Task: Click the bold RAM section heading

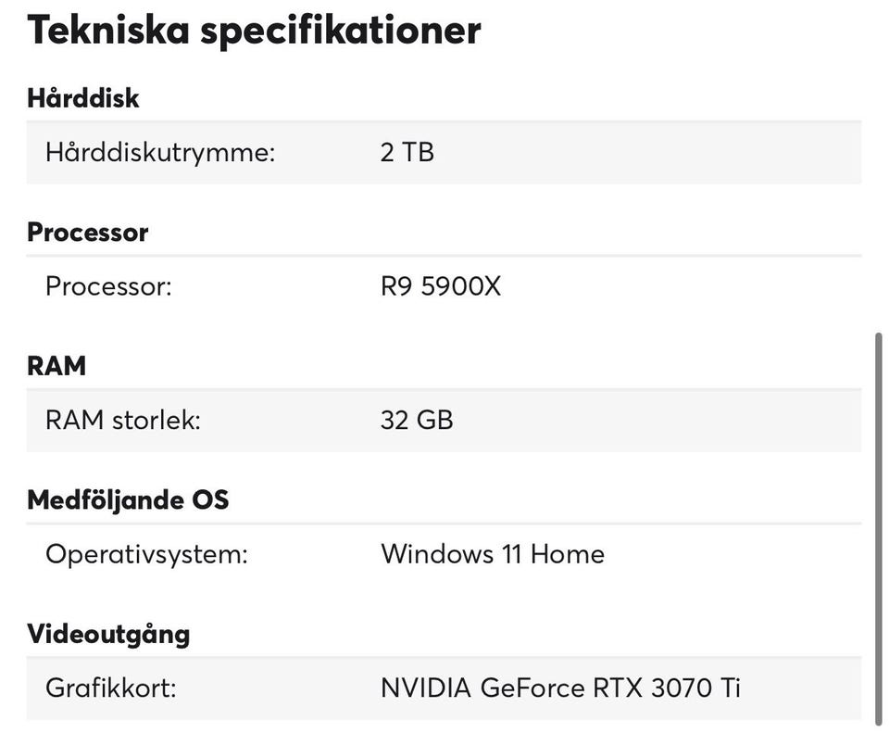Action: [56, 366]
